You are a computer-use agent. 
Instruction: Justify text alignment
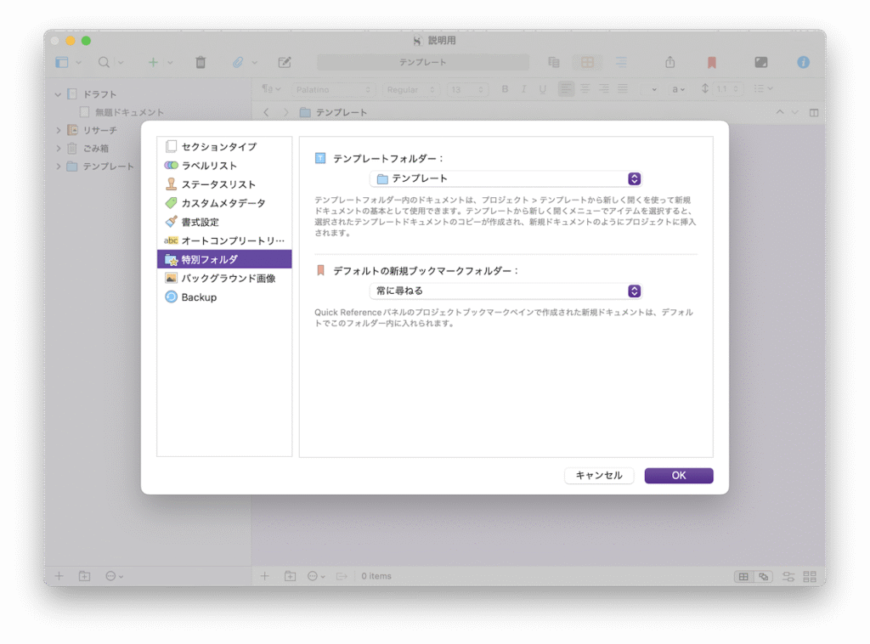623,88
